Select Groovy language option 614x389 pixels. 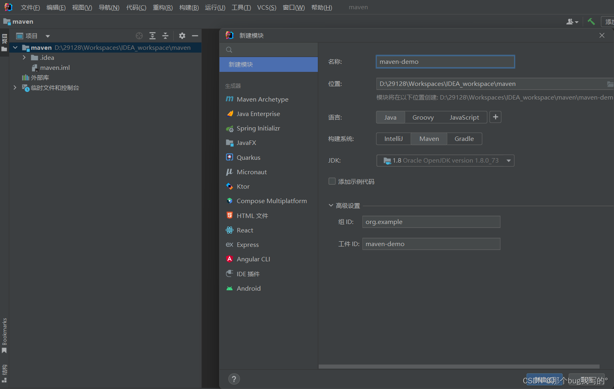[423, 117]
